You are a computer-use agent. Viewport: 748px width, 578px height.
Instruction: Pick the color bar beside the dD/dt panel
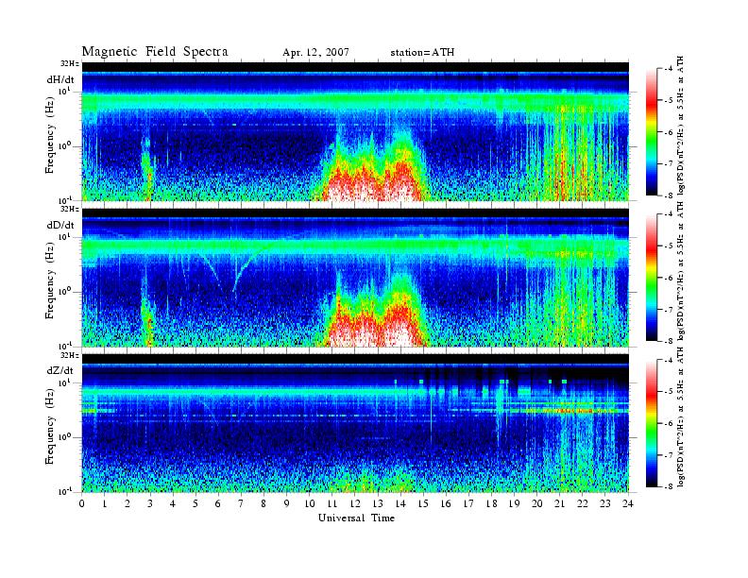pos(651,278)
